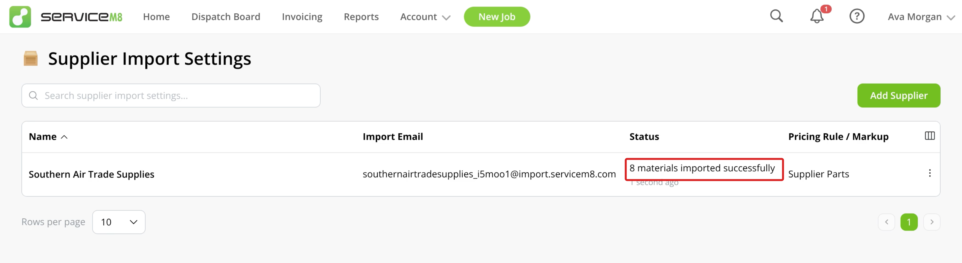Viewport: 962px width, 263px height.
Task: Click the supplier box icon beside the page title
Action: pos(31,59)
